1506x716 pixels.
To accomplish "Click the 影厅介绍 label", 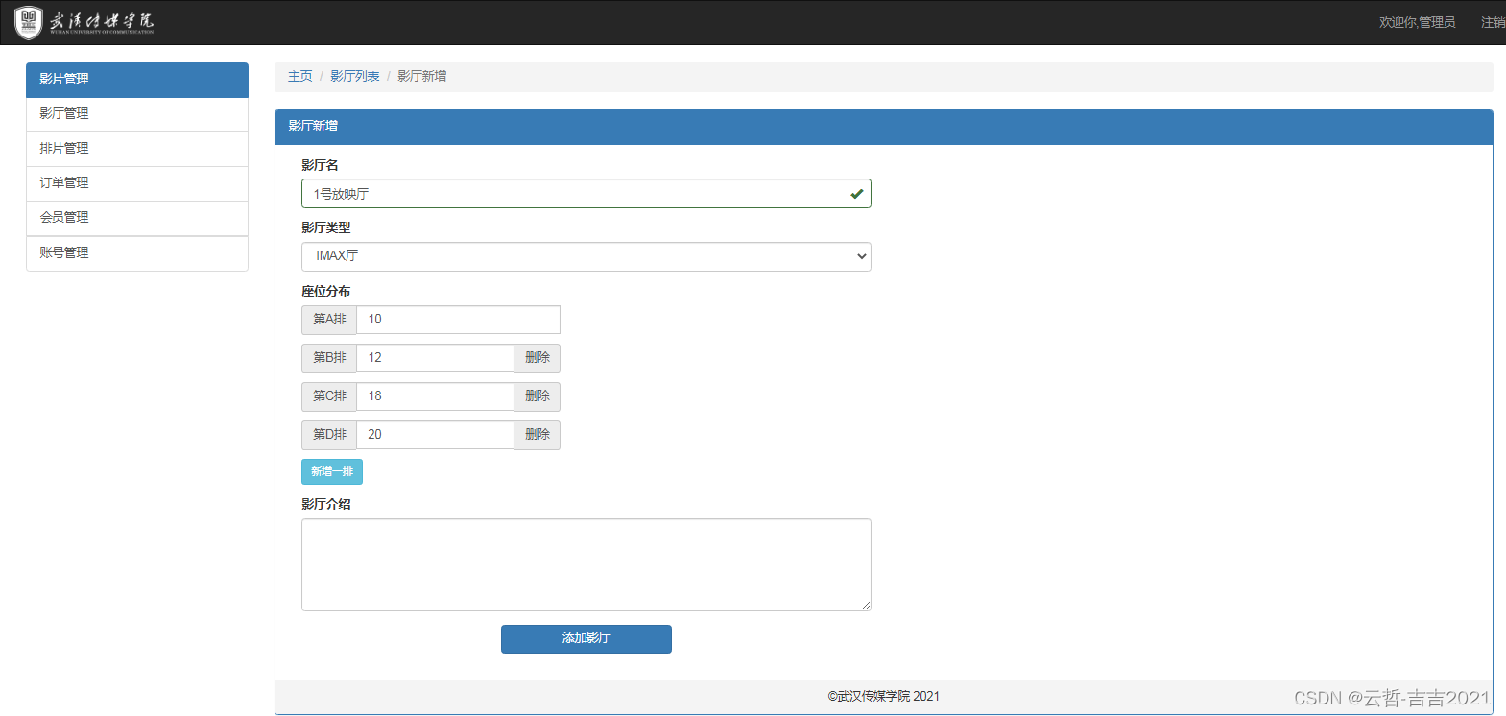I will (x=325, y=504).
